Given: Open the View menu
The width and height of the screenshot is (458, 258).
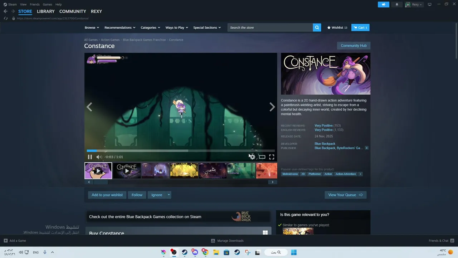Looking at the screenshot, I should (23, 4).
